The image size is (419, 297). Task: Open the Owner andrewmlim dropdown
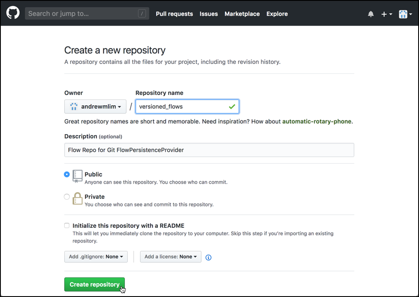tap(95, 107)
